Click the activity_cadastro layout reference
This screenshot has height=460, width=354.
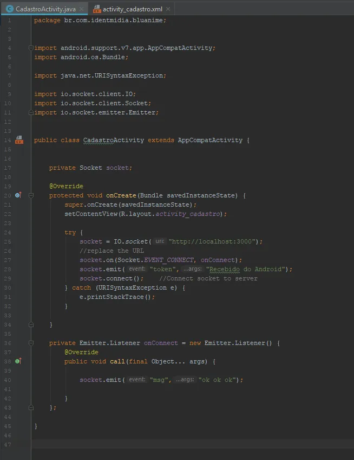[x=188, y=214]
